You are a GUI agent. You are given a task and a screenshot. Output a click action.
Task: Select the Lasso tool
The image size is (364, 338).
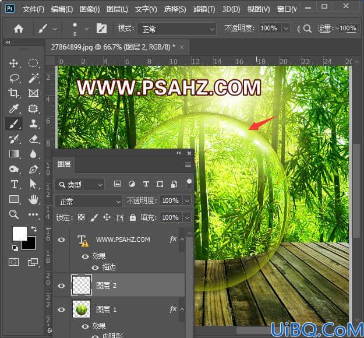(x=14, y=78)
